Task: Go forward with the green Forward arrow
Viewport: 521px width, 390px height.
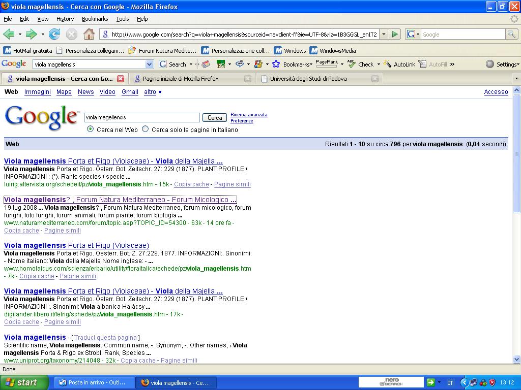Action: pyautogui.click(x=31, y=34)
